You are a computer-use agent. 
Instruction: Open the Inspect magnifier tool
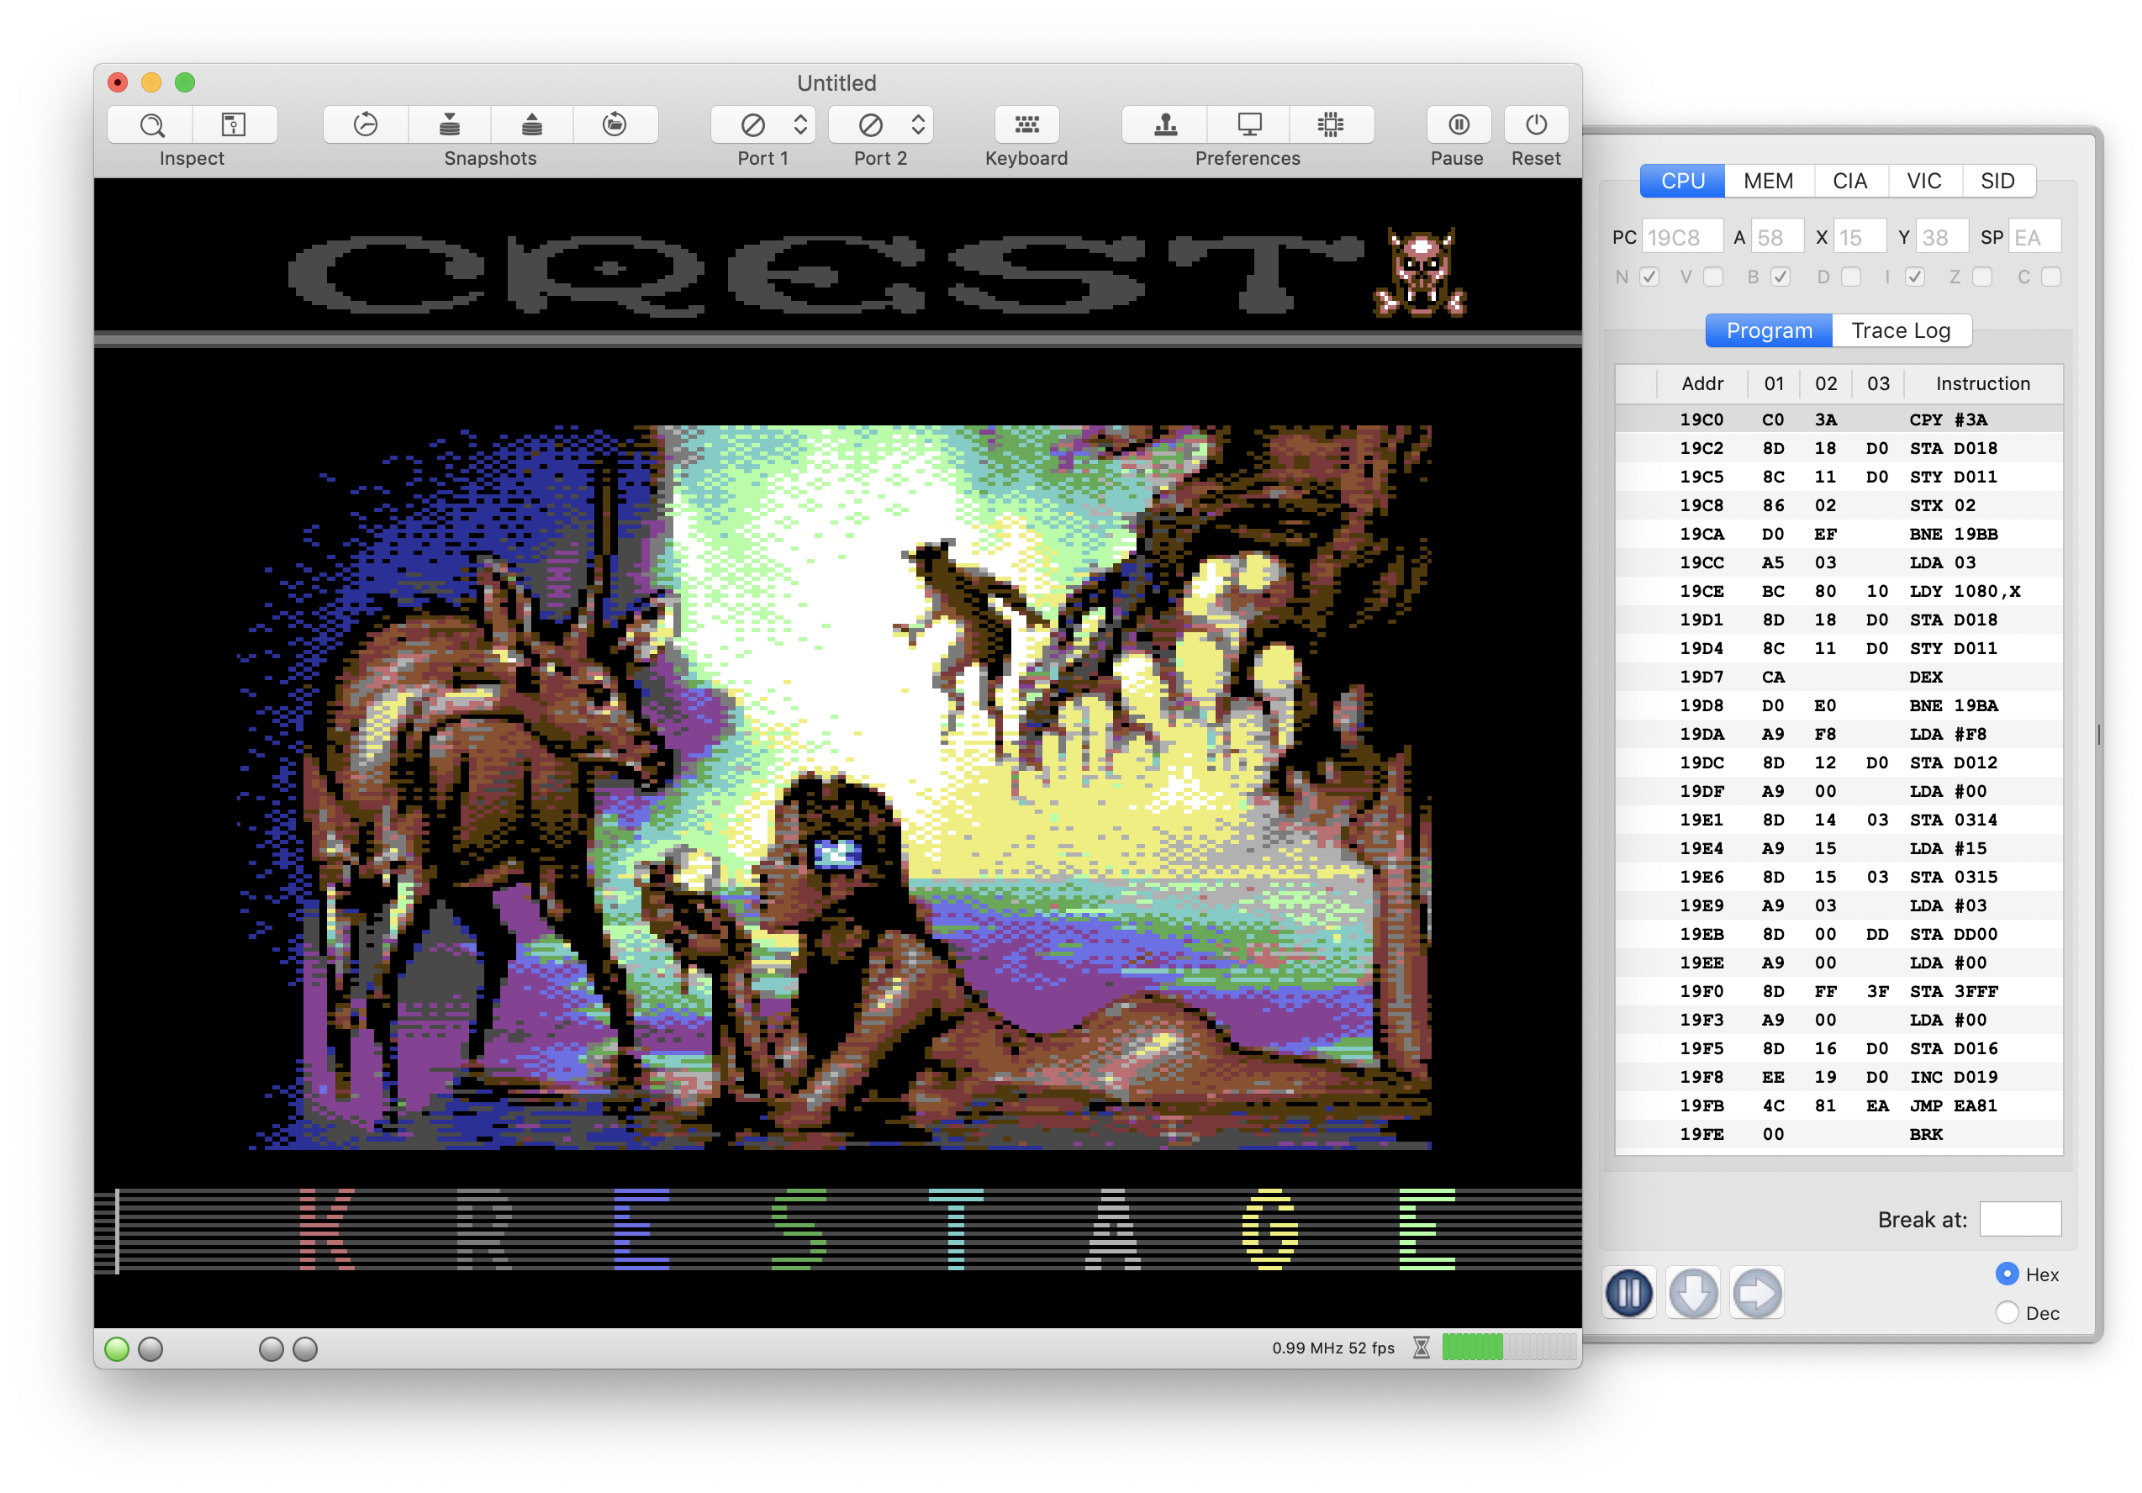(151, 124)
